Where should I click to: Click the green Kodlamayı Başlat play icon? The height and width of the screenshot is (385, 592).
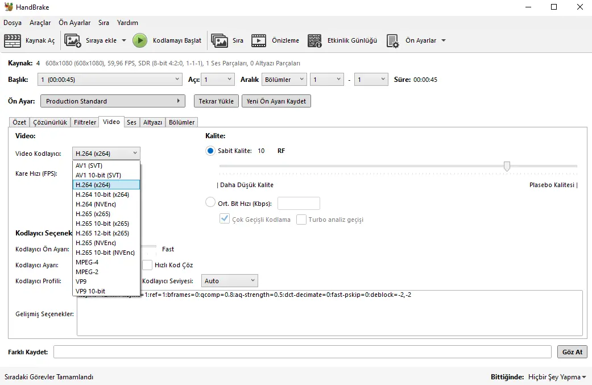[140, 40]
